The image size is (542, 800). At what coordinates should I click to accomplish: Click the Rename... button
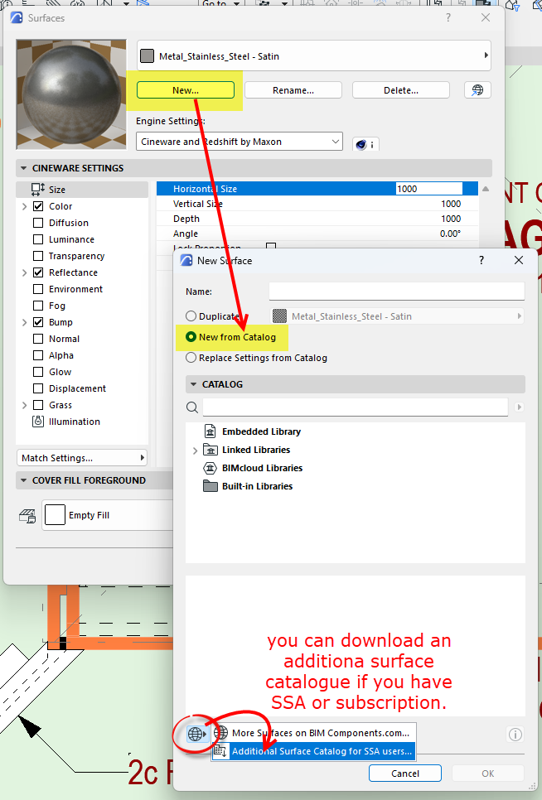[x=293, y=90]
